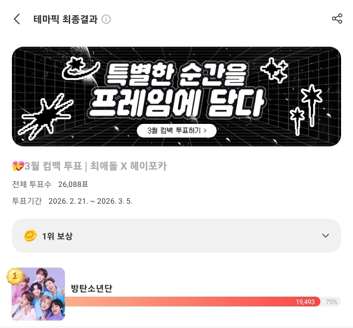The height and width of the screenshot is (328, 353).
Task: Click the back arrow at top left
Action: click(x=17, y=19)
